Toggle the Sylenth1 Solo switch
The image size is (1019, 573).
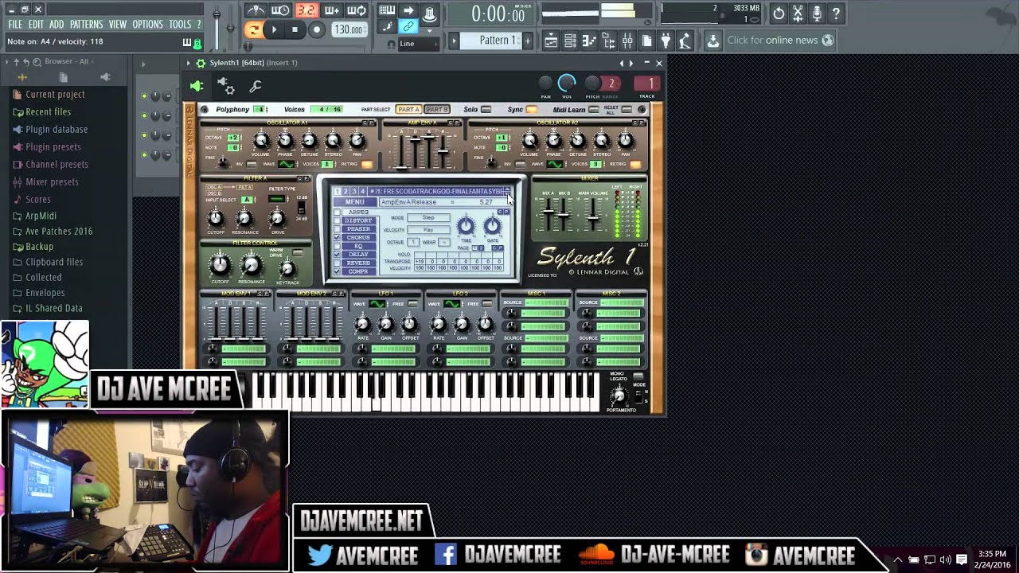coord(486,110)
